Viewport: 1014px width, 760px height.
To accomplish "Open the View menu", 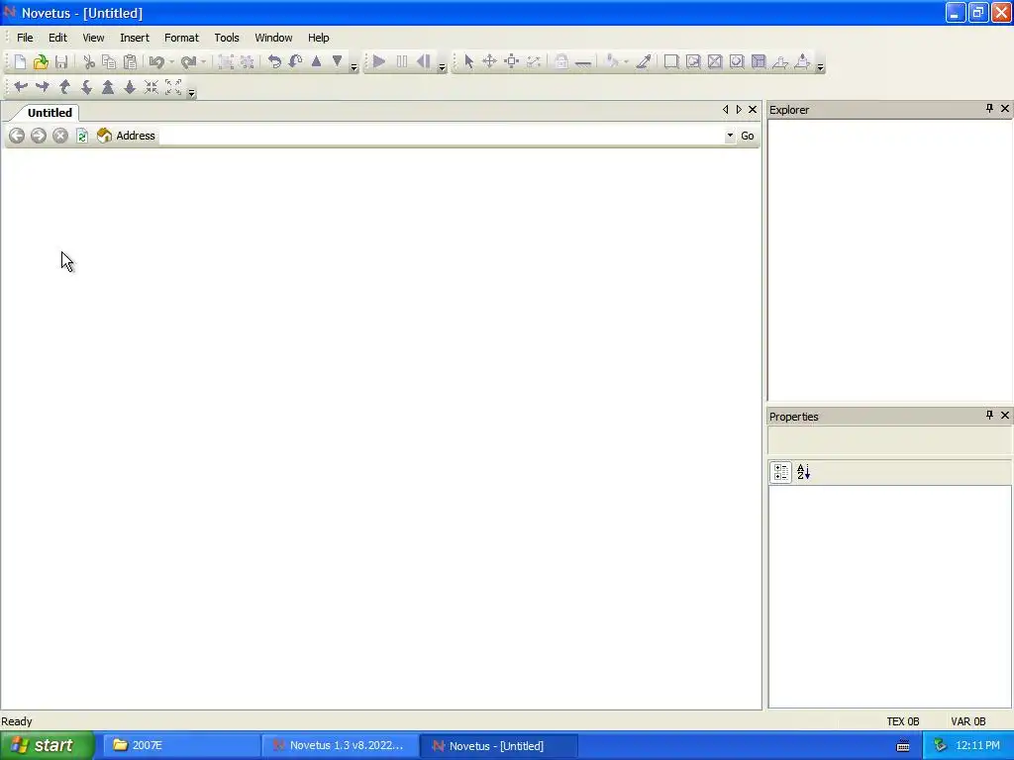I will point(93,38).
